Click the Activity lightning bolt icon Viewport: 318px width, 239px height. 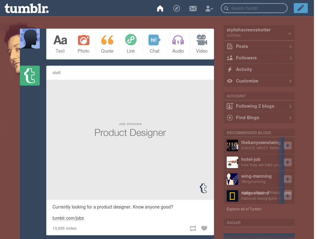click(229, 69)
